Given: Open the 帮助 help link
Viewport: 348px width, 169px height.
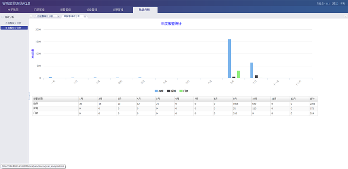Looking at the screenshot, I should tap(343, 3).
